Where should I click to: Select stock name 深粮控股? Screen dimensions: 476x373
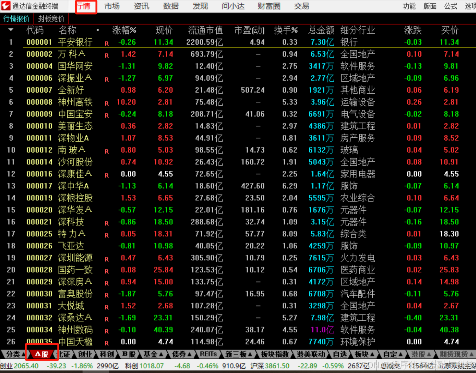[x=75, y=198]
